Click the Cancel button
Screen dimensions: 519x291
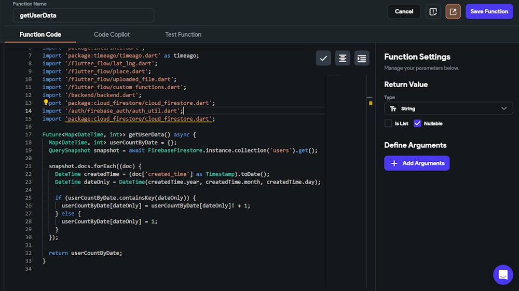404,11
